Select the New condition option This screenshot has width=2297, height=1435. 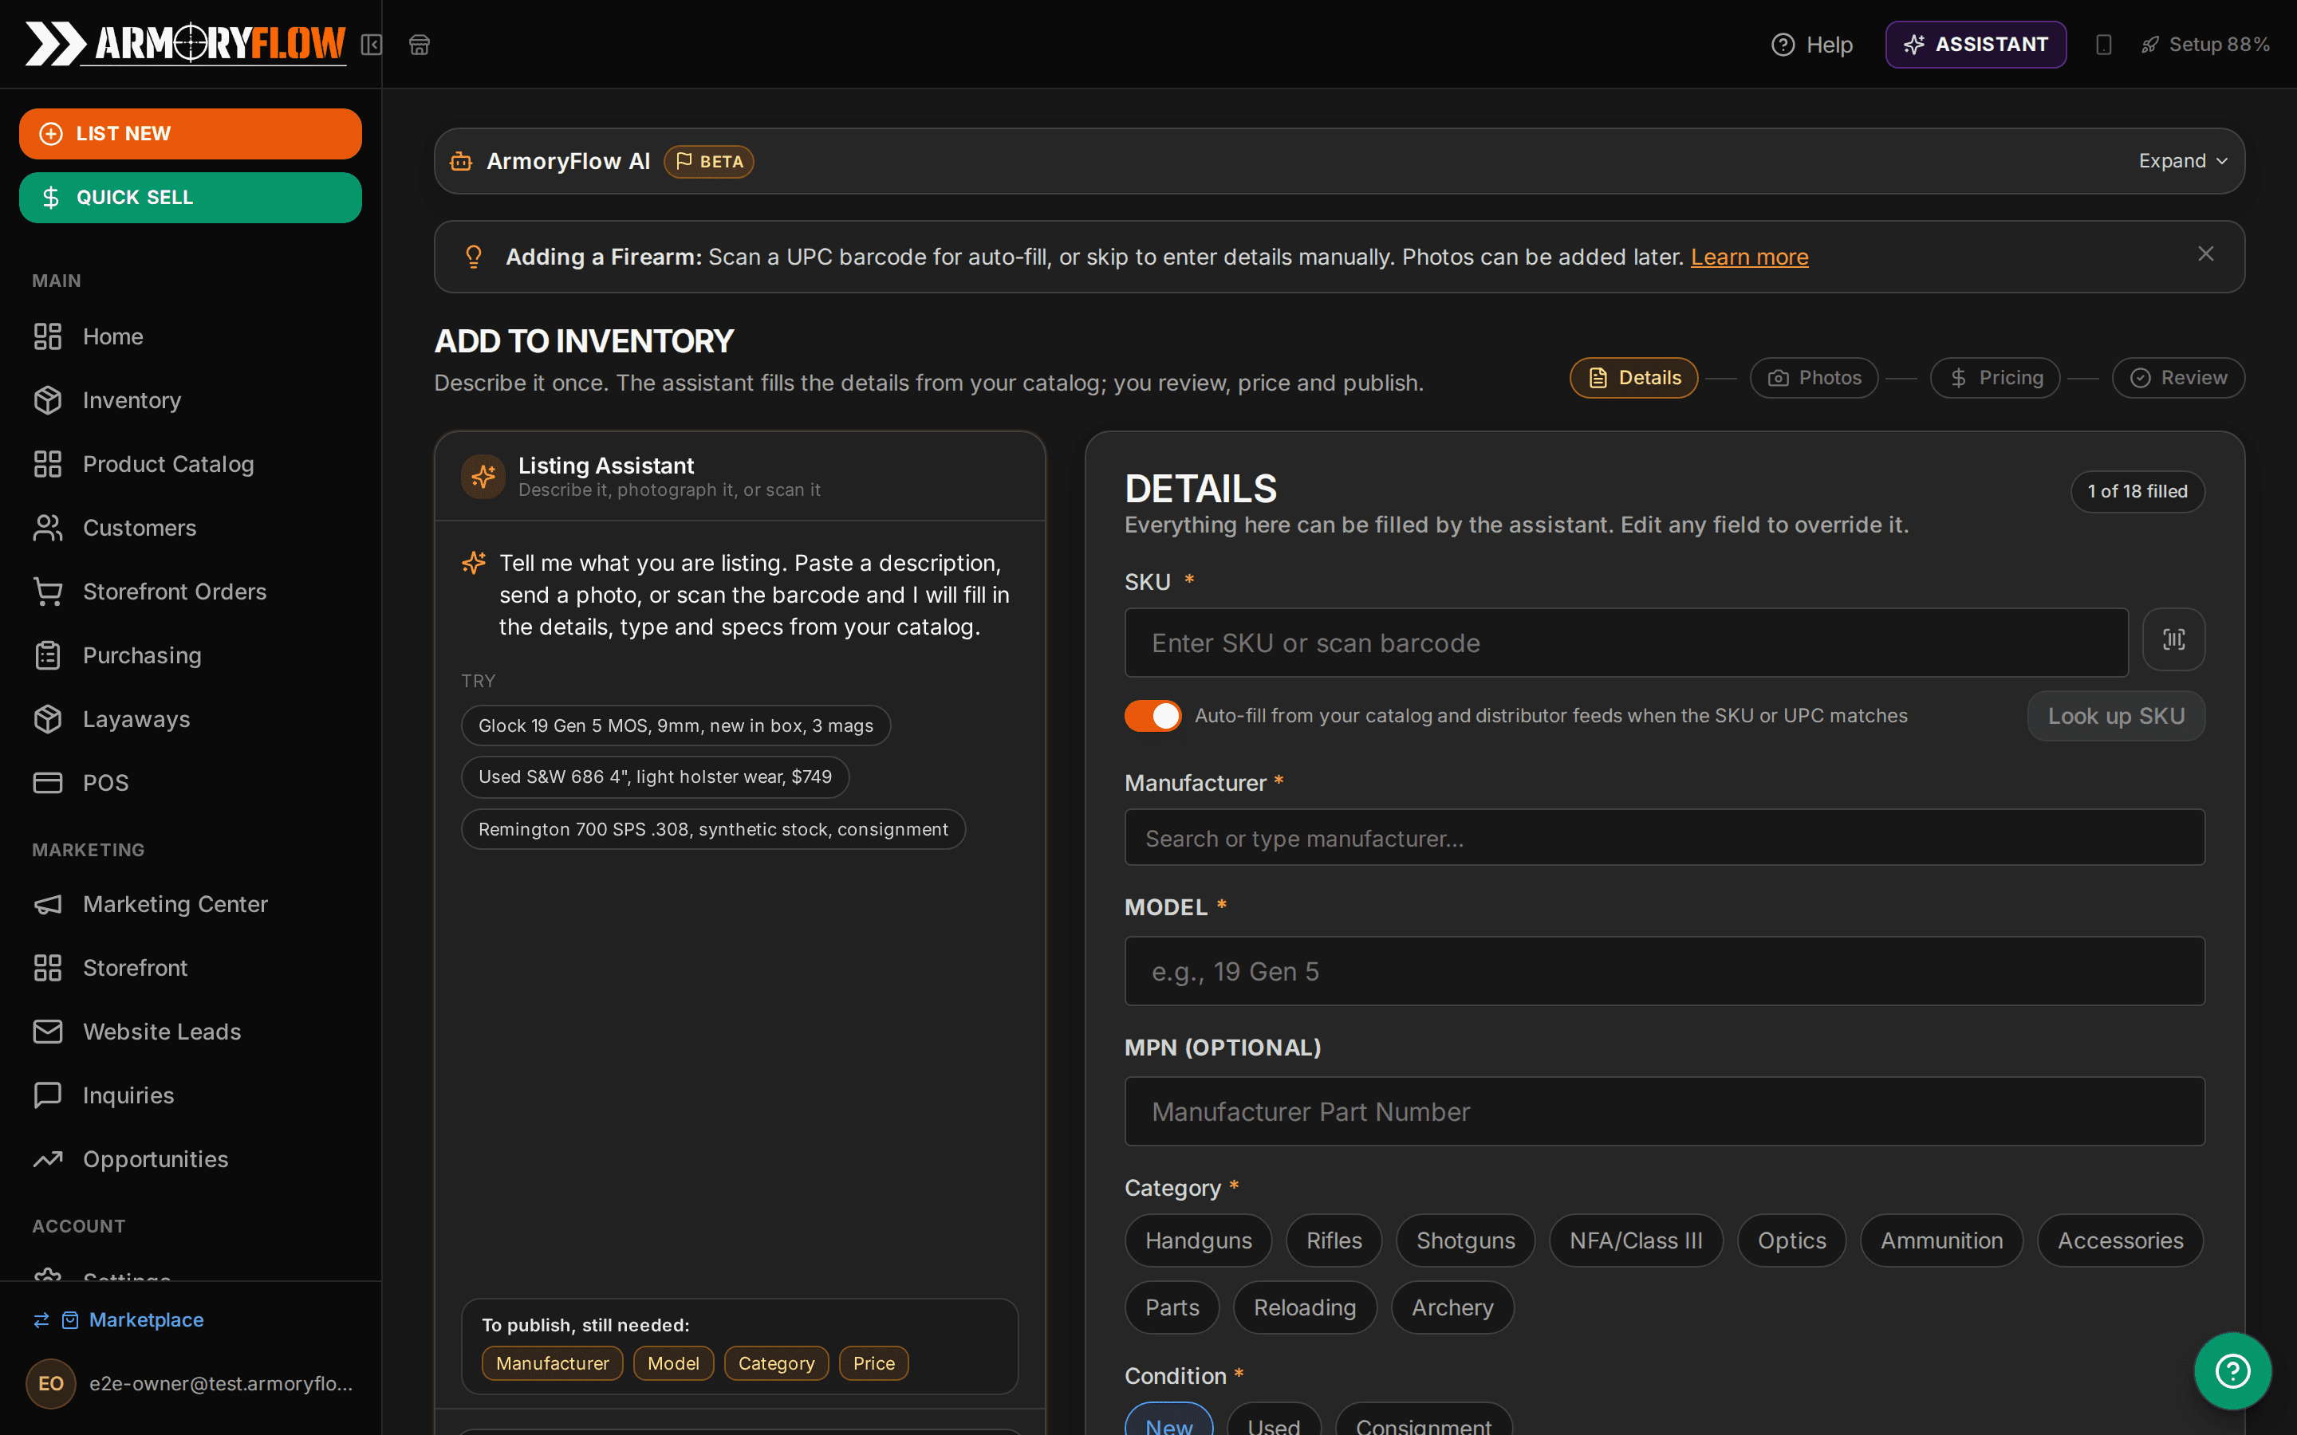click(1168, 1421)
